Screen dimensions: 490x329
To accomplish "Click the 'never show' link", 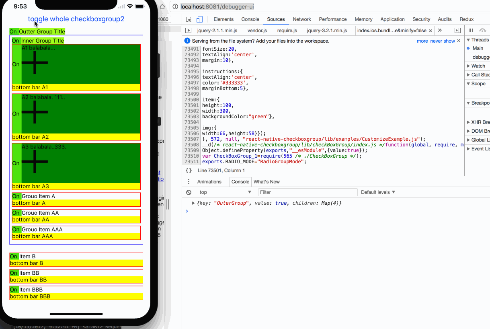I will 443,41.
